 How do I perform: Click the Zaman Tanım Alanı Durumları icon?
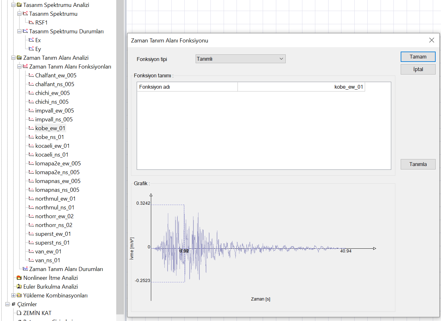pyautogui.click(x=25, y=269)
